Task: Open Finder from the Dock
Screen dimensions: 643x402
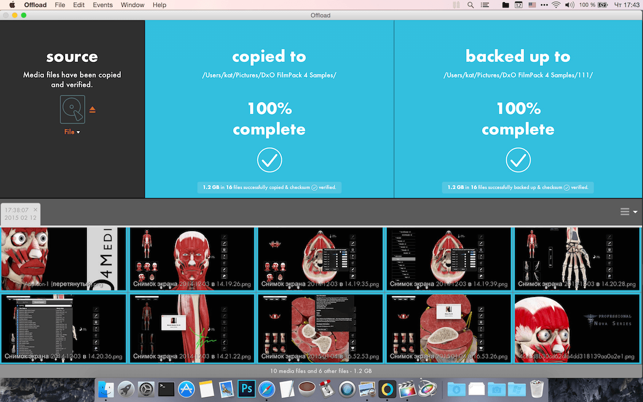Action: (107, 389)
